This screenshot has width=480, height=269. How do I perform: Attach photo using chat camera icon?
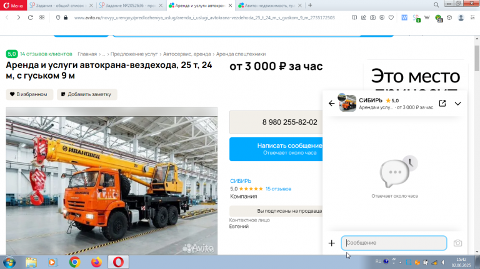point(457,243)
